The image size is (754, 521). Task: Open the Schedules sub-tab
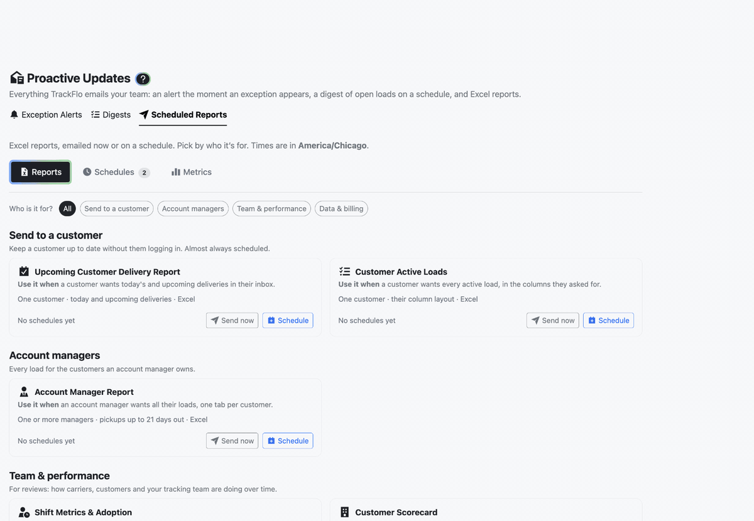116,172
